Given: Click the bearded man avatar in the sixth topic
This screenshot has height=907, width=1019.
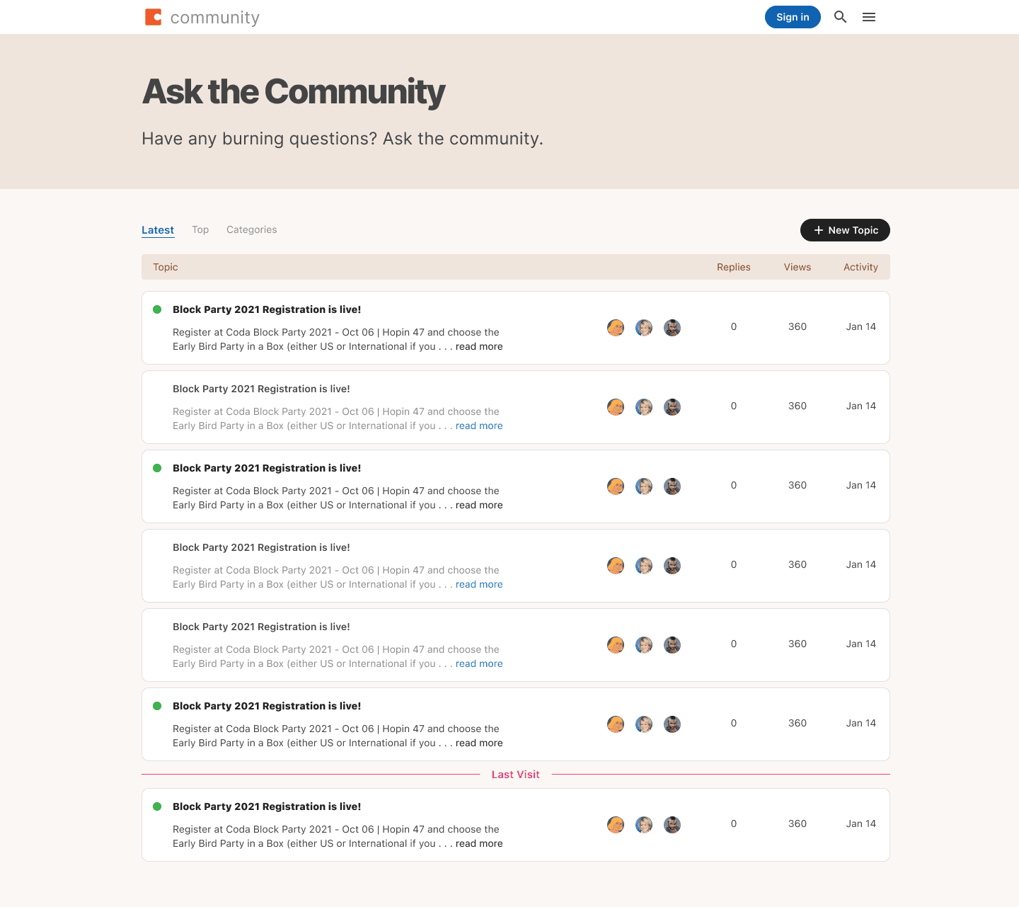Looking at the screenshot, I should (672, 724).
